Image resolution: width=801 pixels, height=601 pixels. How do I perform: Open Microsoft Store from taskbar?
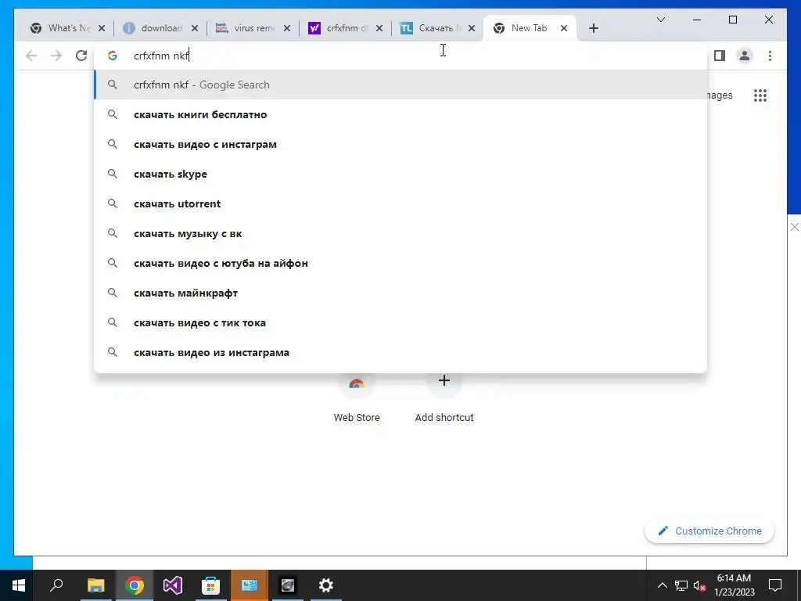coord(210,585)
